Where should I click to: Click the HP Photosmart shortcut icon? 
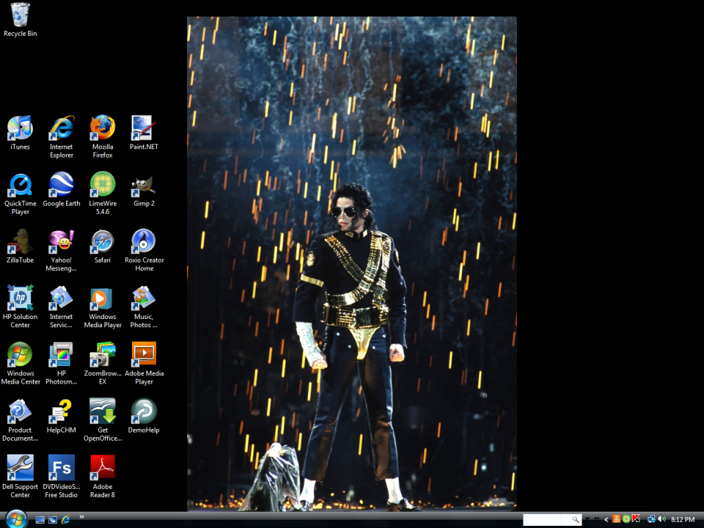coord(61,363)
